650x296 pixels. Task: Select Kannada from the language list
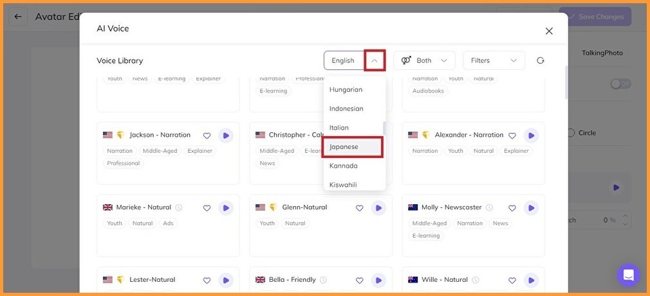pyautogui.click(x=355, y=166)
